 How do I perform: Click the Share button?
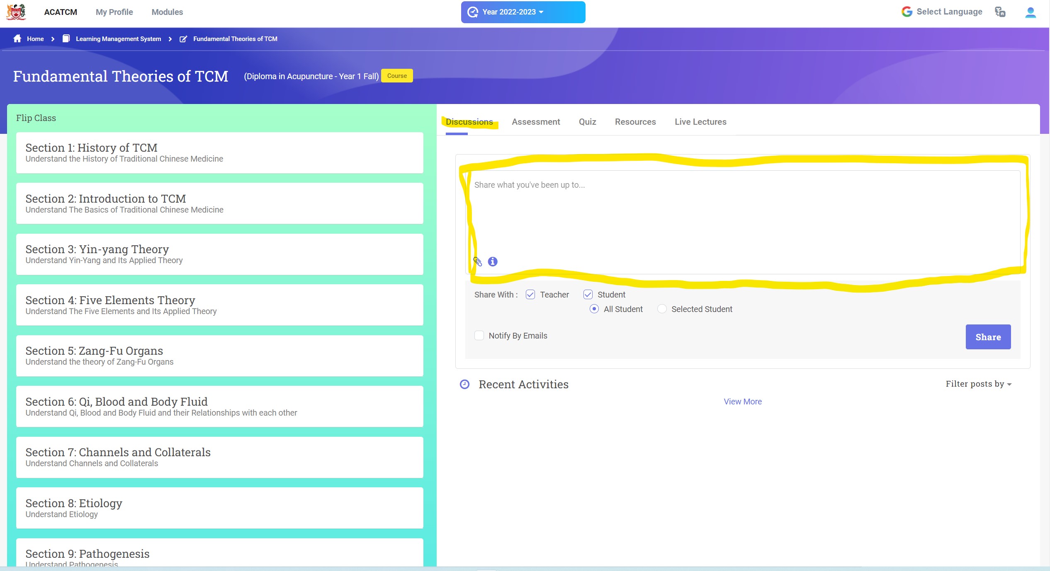988,337
